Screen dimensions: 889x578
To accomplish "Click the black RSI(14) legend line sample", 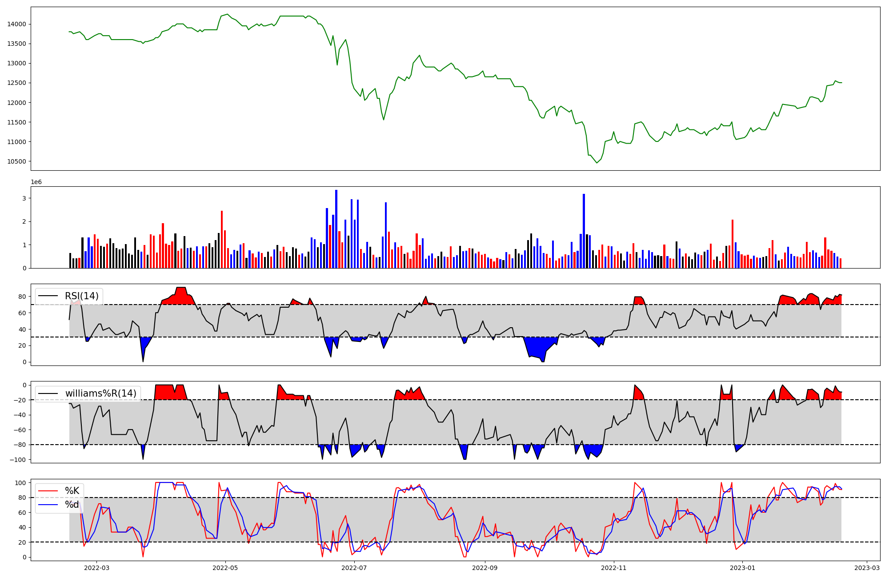I will [48, 296].
